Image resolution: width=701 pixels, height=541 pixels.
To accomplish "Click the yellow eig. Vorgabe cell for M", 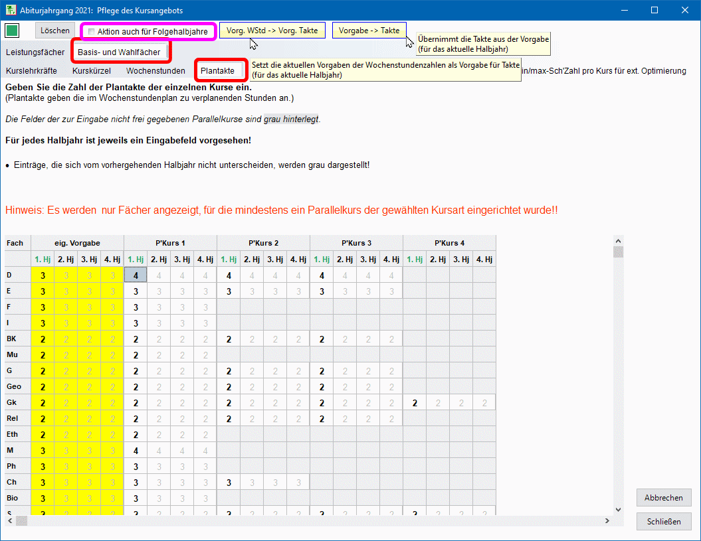I will pos(43,451).
